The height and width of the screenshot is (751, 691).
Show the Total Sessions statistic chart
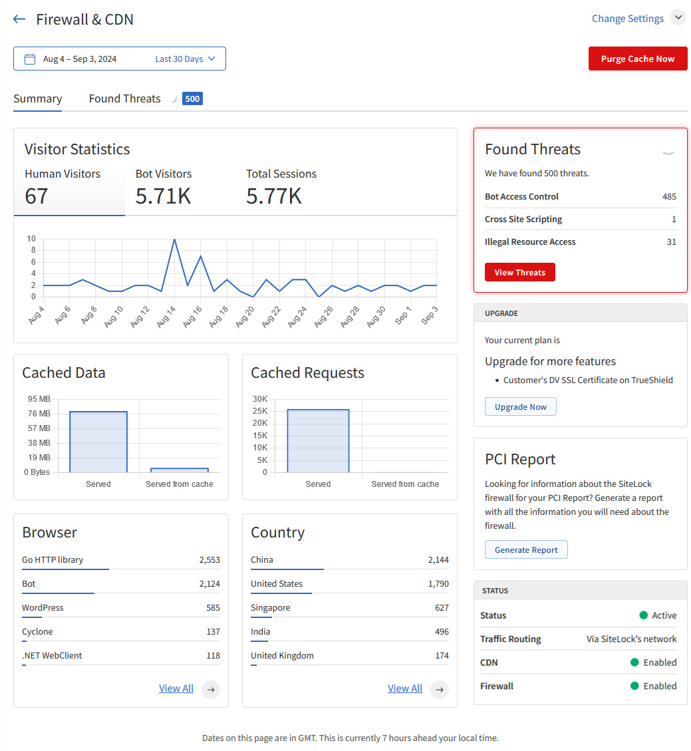(281, 187)
